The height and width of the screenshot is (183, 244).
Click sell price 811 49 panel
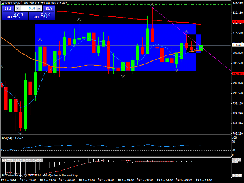15,16
